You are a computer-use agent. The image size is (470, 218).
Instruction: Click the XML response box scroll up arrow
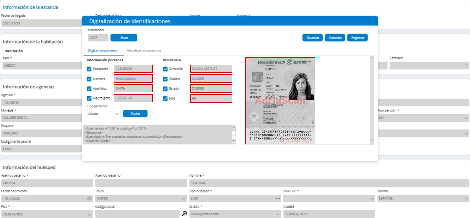(x=233, y=128)
